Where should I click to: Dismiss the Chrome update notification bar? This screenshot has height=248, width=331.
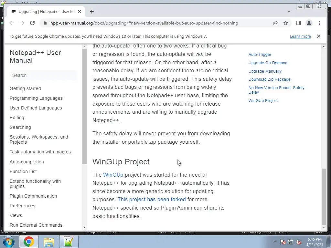click(319, 36)
